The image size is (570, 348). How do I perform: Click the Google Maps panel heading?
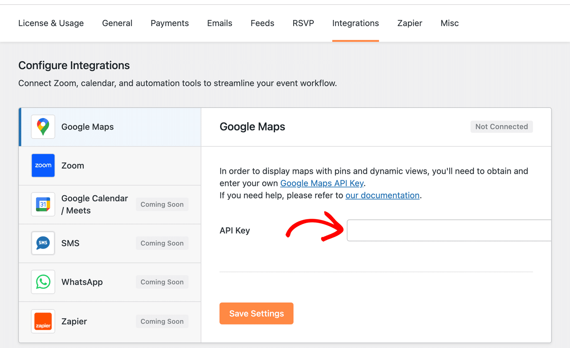[252, 126]
